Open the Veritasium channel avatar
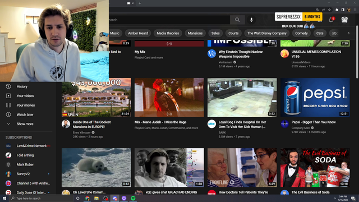This screenshot has height=202, width=359. pyautogui.click(x=211, y=54)
